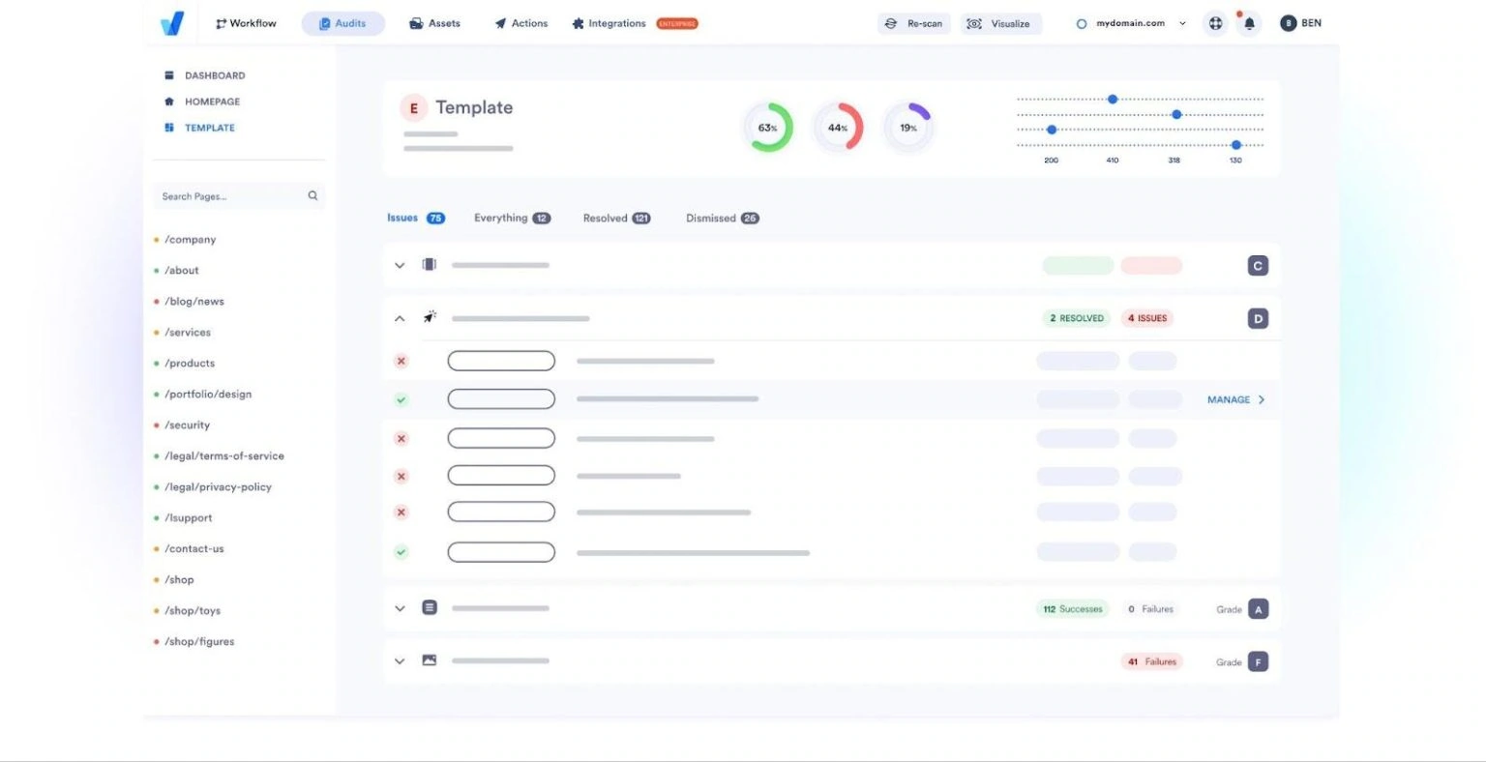Open the Workflow menu
This screenshot has width=1486, height=762.
(246, 23)
